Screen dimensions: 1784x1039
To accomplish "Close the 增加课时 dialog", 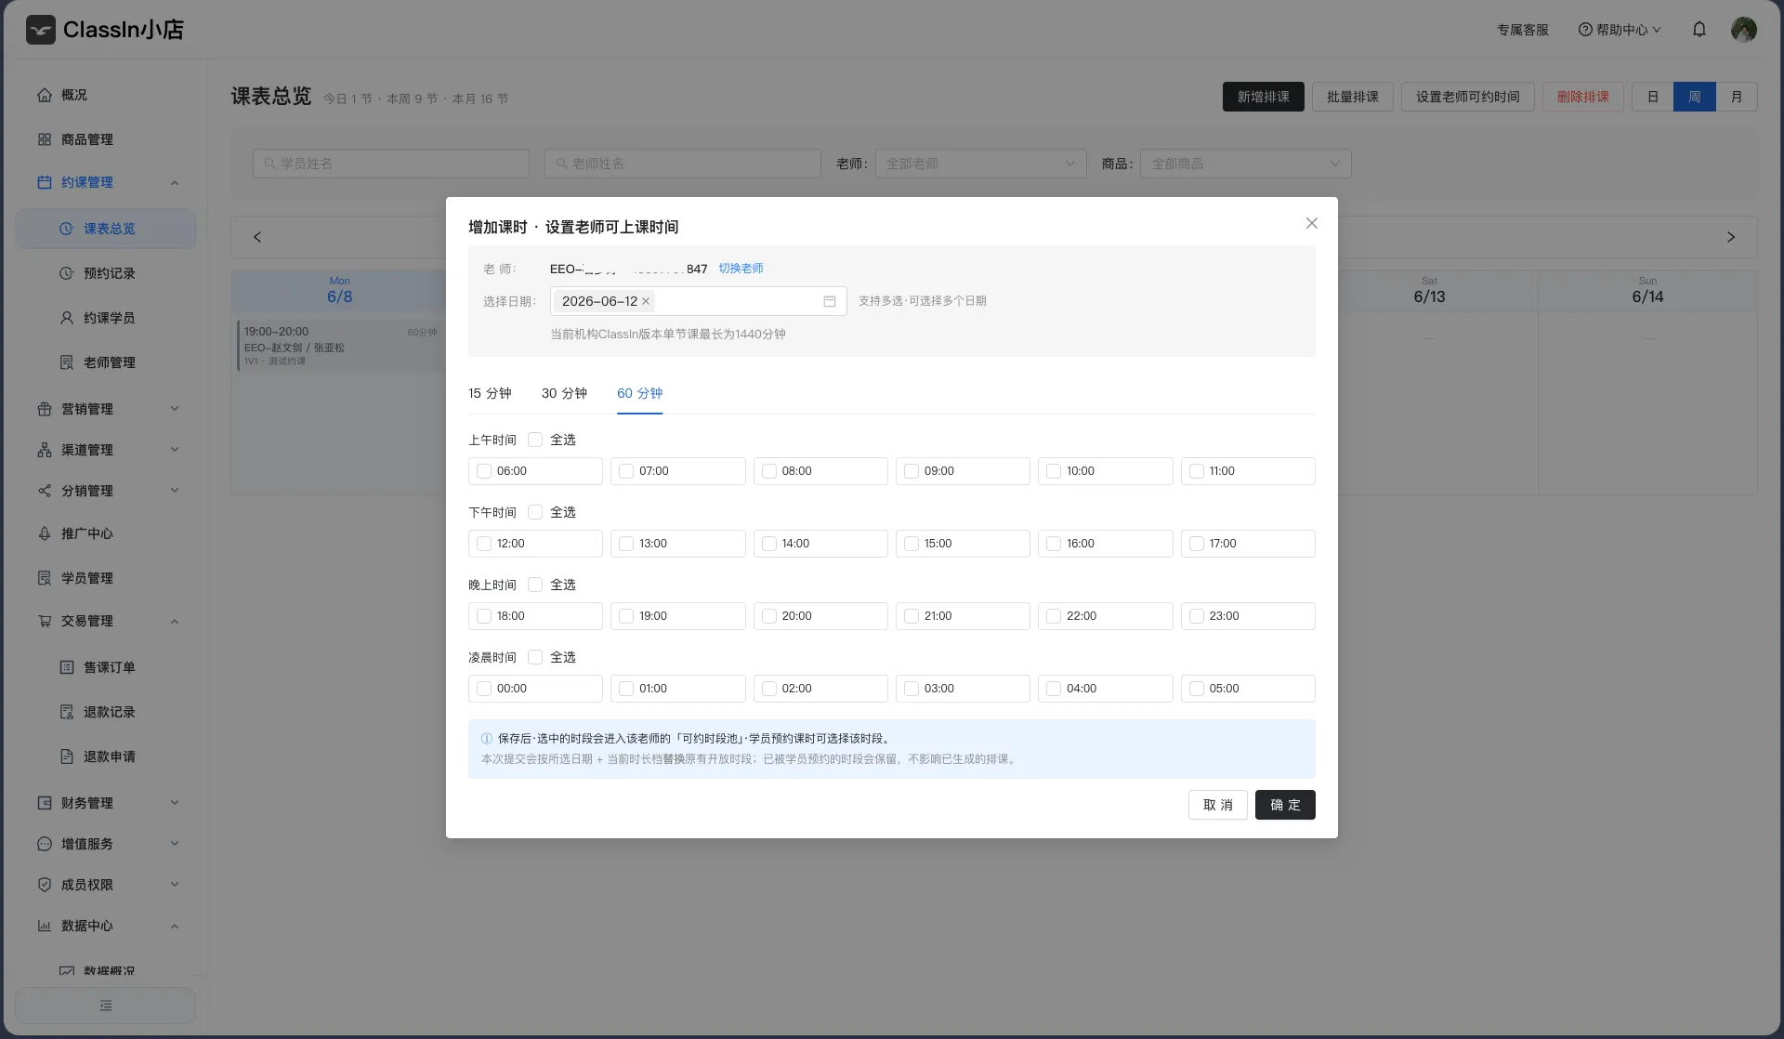I will (x=1312, y=223).
